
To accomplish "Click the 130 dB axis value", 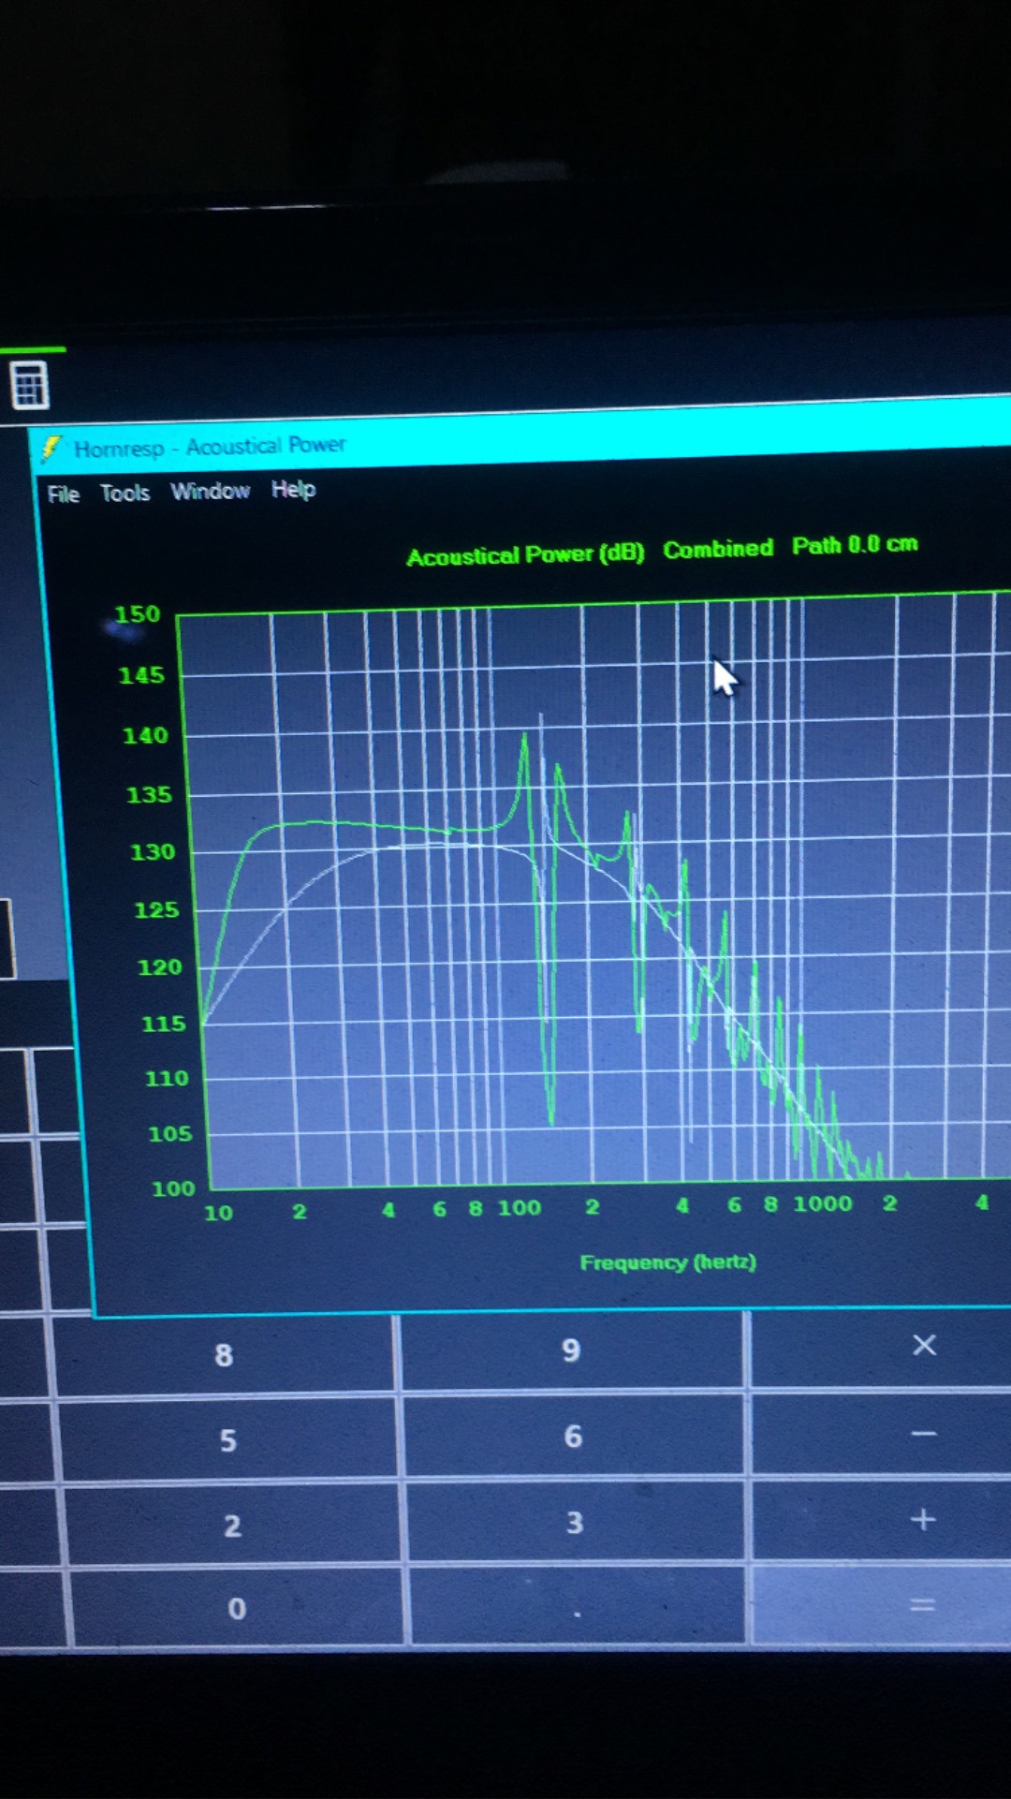I will pyautogui.click(x=153, y=852).
